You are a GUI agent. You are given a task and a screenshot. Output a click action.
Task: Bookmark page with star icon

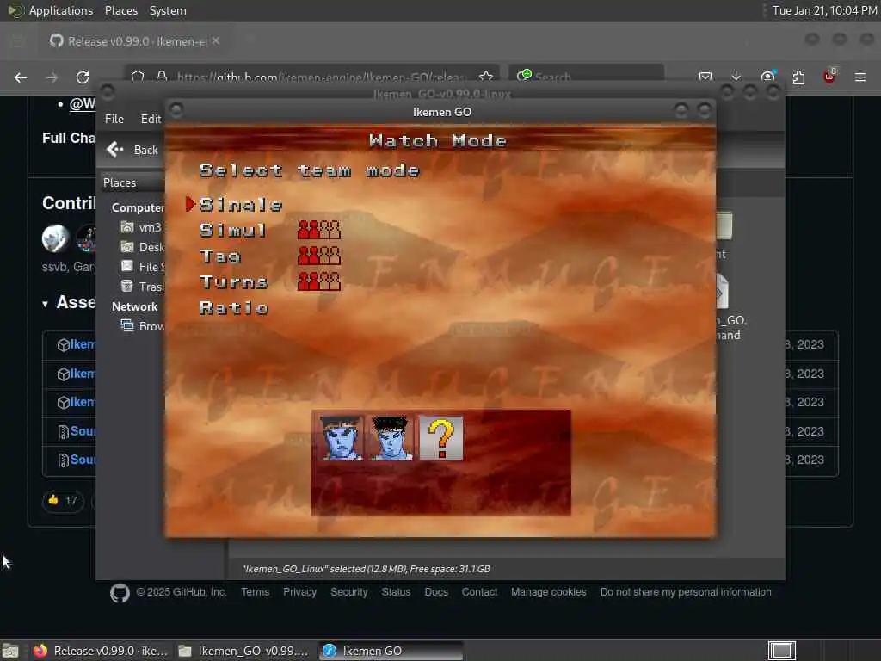pos(486,77)
